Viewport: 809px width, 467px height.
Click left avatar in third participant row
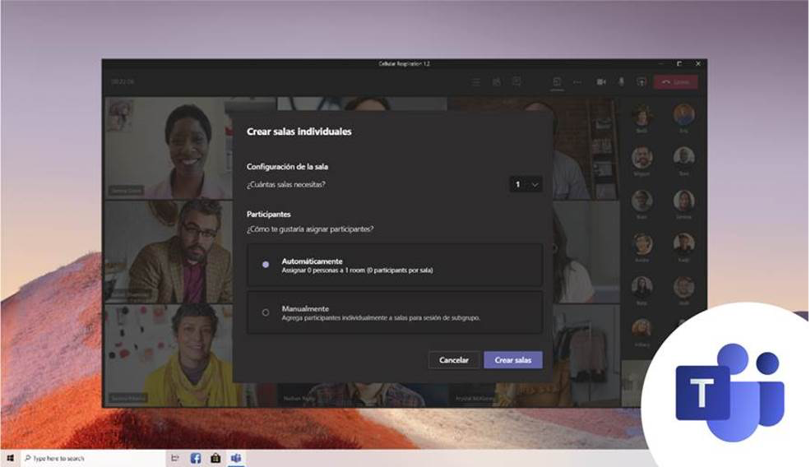pyautogui.click(x=642, y=201)
